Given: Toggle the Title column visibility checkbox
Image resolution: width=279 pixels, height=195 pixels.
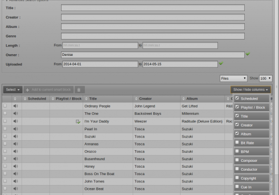Looking at the screenshot, I should coord(237,115).
